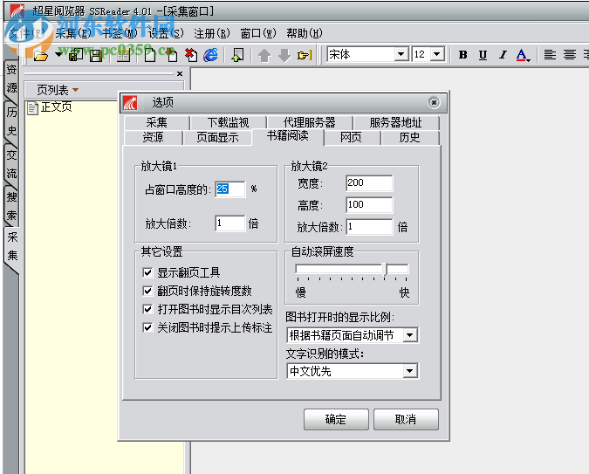Open the 设置(S) menu
Screen dimensions: 589x474
(x=166, y=33)
